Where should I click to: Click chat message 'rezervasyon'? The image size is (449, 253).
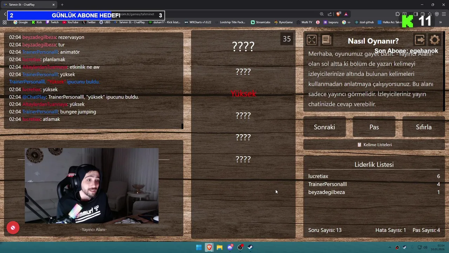coord(71,37)
